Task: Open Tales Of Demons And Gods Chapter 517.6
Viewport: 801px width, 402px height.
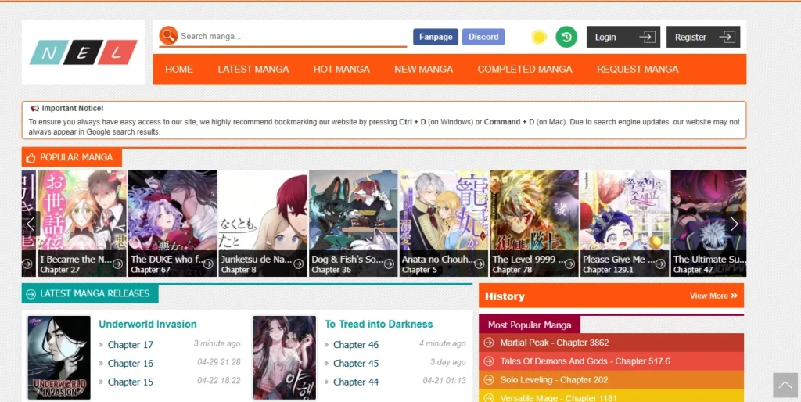Action: click(585, 361)
